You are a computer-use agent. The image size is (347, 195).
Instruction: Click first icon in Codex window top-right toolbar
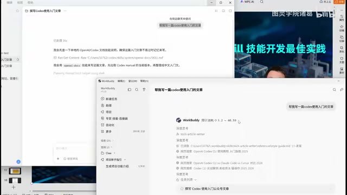[216, 11]
